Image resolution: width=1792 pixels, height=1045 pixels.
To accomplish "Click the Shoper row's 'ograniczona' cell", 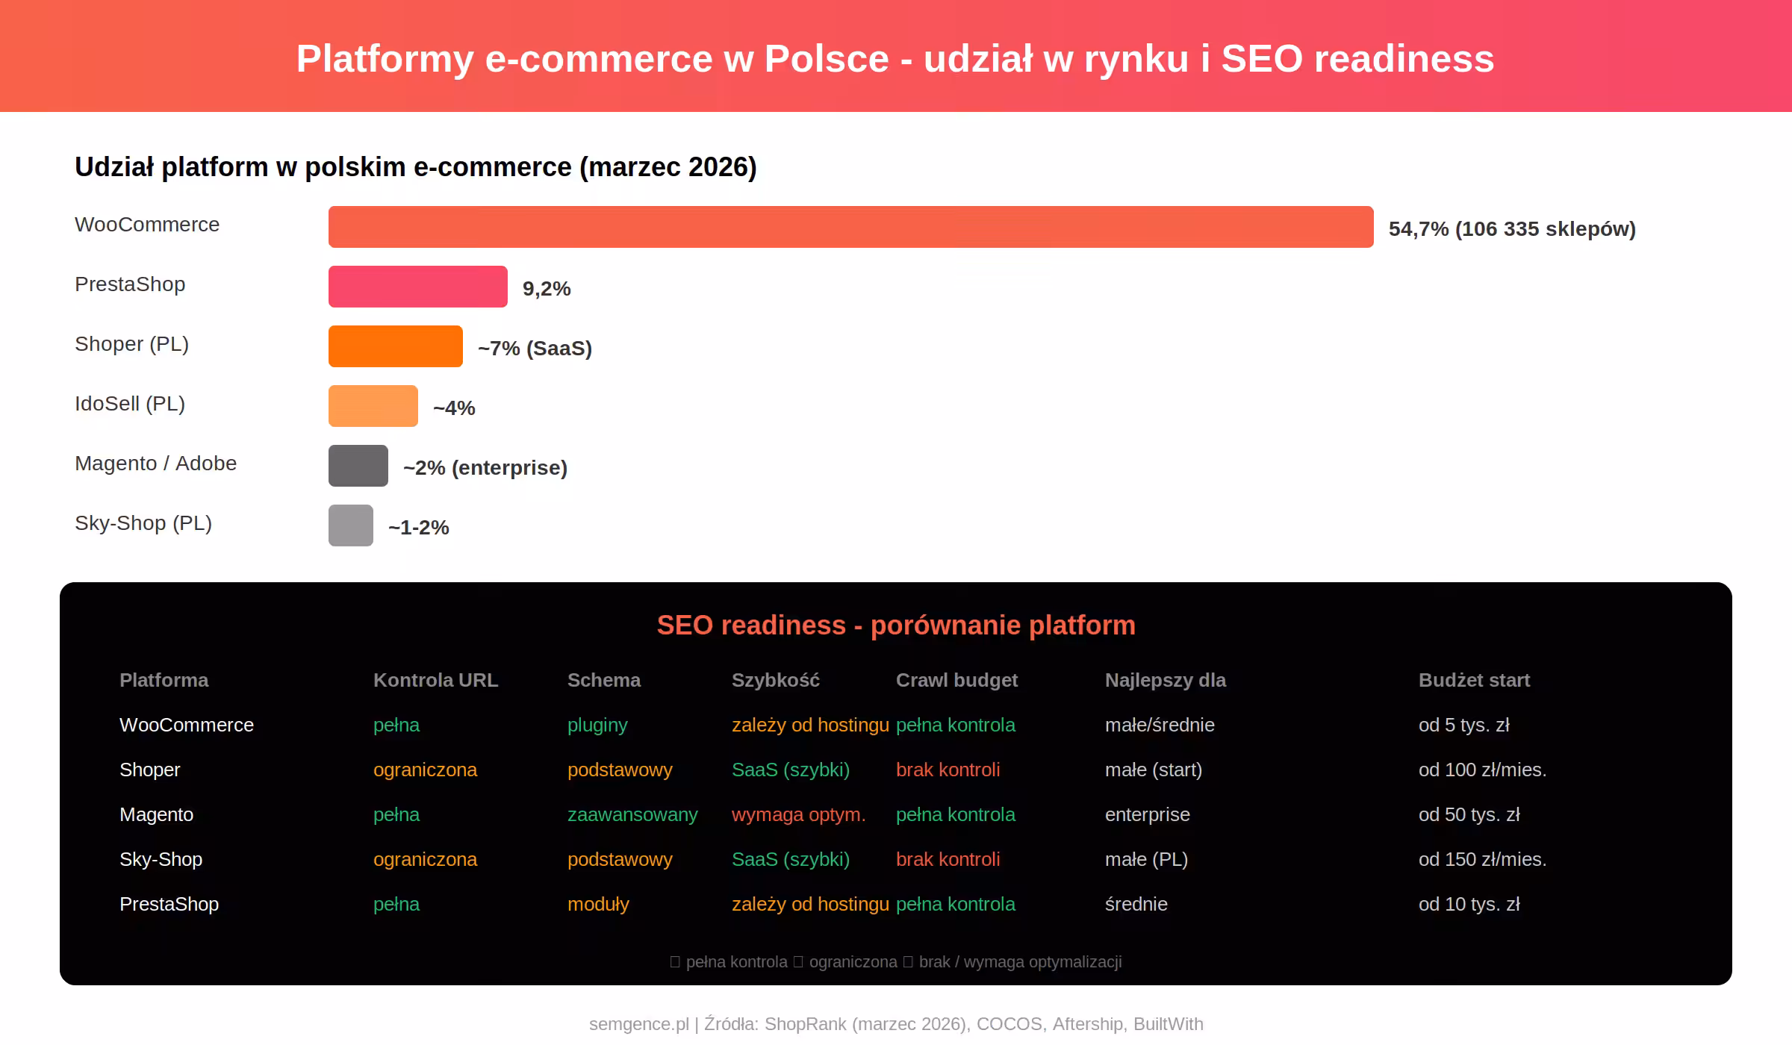I will [x=425, y=770].
